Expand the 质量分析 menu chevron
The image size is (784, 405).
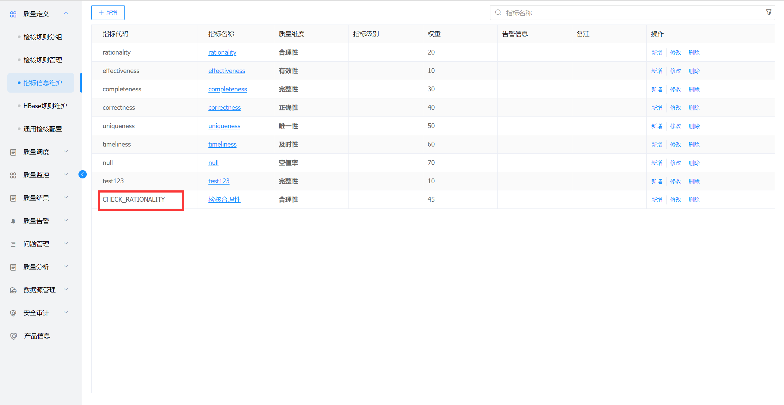pos(66,266)
